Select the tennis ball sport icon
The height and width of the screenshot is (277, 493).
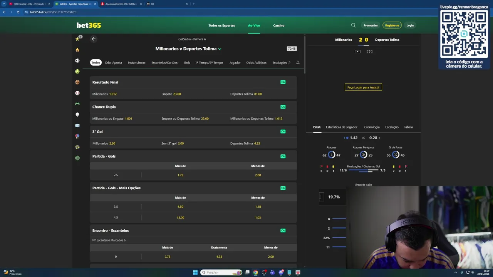pyautogui.click(x=77, y=71)
